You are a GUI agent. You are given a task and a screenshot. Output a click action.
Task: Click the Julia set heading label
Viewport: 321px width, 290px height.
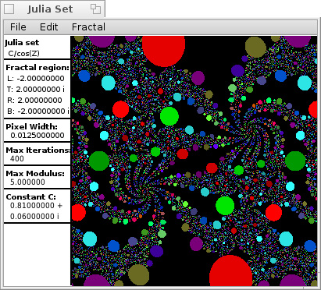pos(22,43)
